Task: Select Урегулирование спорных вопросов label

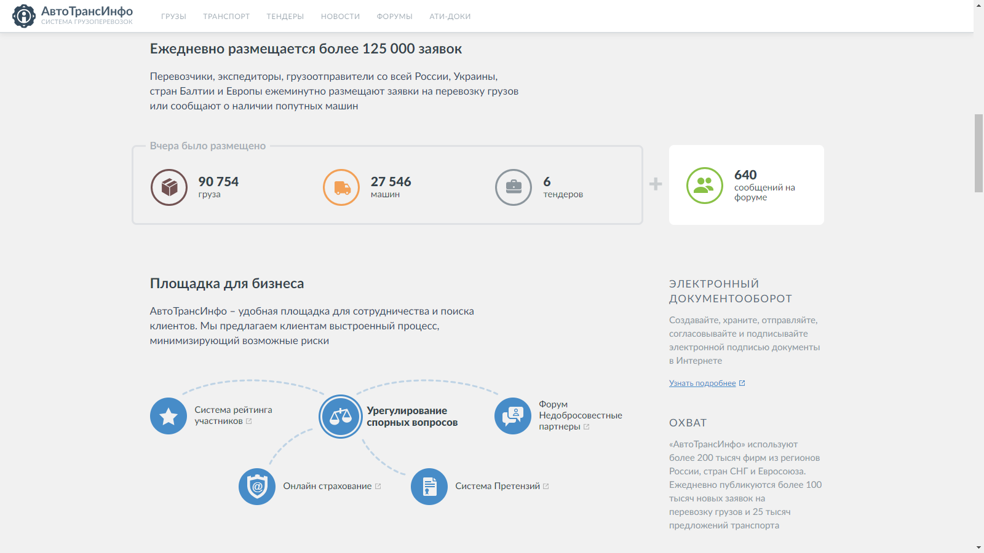Action: coord(412,417)
